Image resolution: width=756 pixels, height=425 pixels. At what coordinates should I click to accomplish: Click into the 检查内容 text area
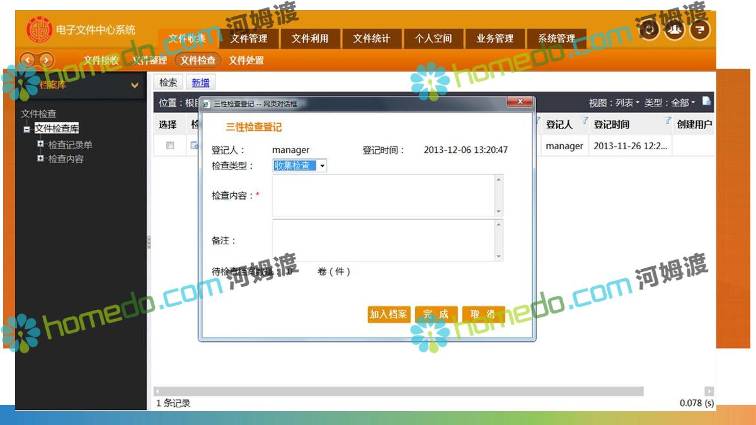tap(383, 195)
